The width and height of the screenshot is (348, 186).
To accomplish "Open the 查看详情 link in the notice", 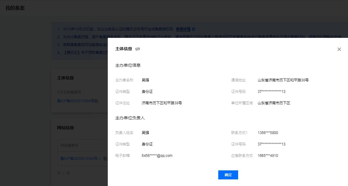I will [183, 29].
